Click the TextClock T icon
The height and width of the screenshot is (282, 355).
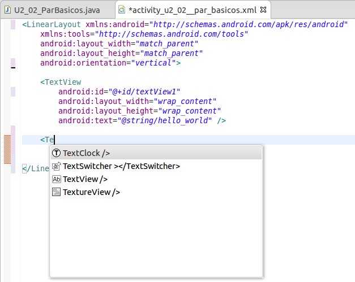[x=56, y=153]
